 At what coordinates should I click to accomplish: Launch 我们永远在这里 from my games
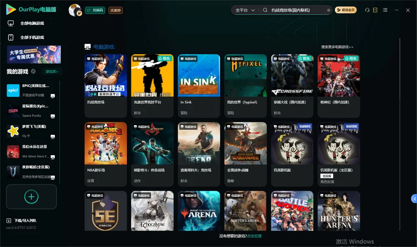pos(31,151)
